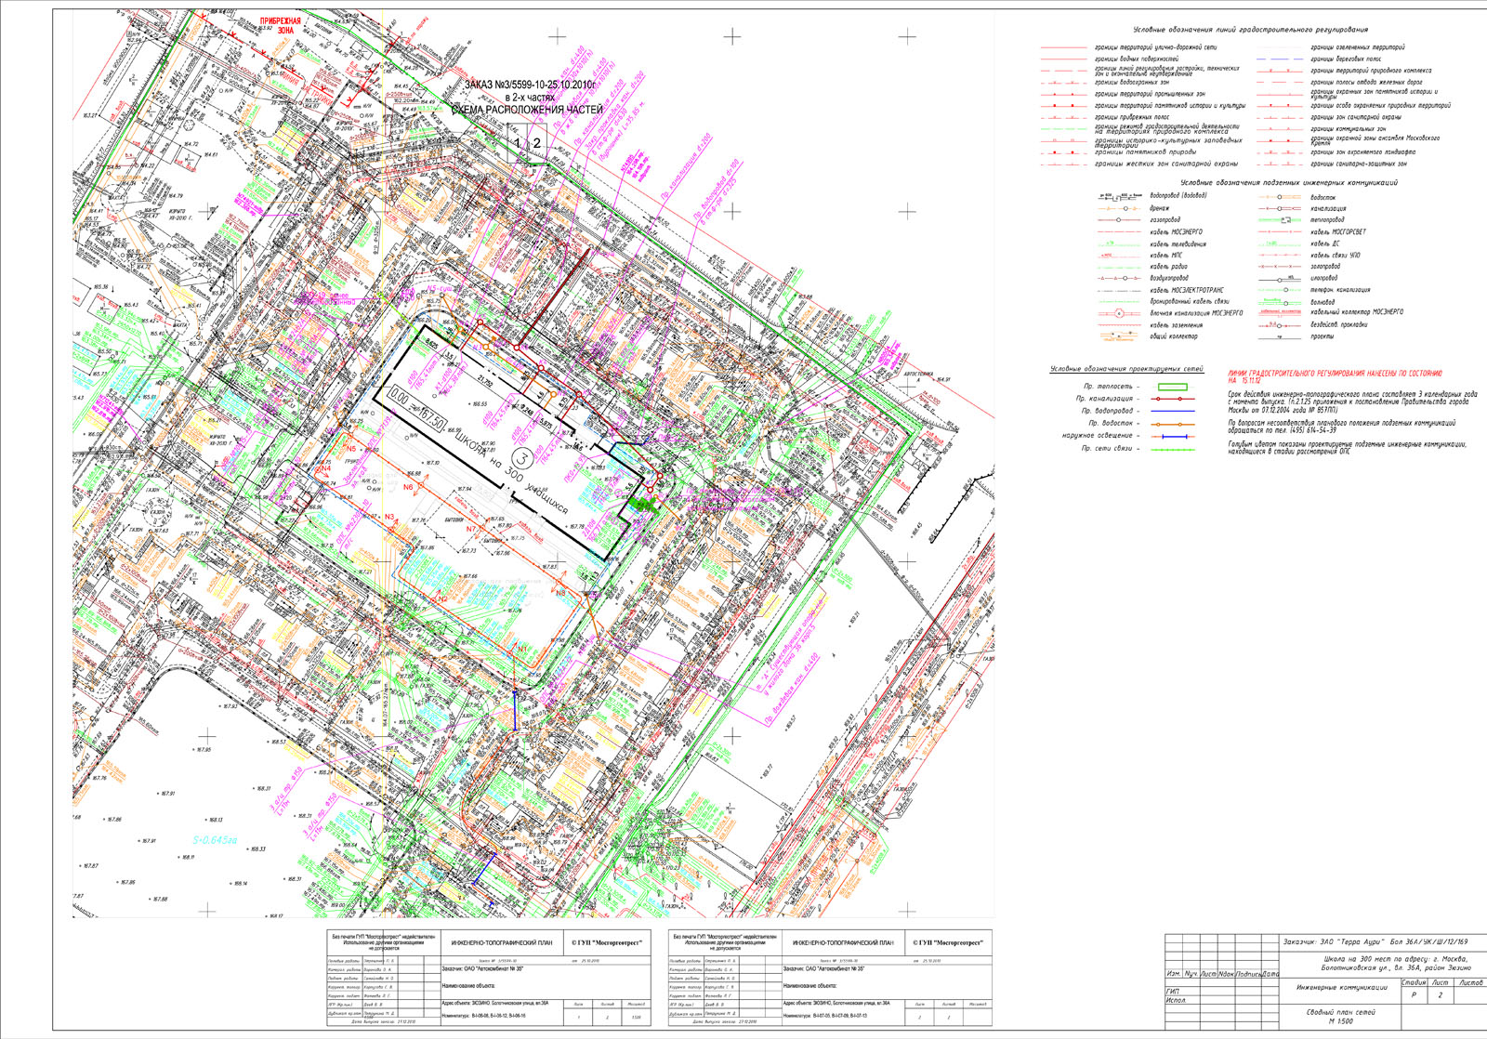
Task: Click the red ПРИБРЕЖНАЯ ЗОНА label
Action: (x=280, y=25)
